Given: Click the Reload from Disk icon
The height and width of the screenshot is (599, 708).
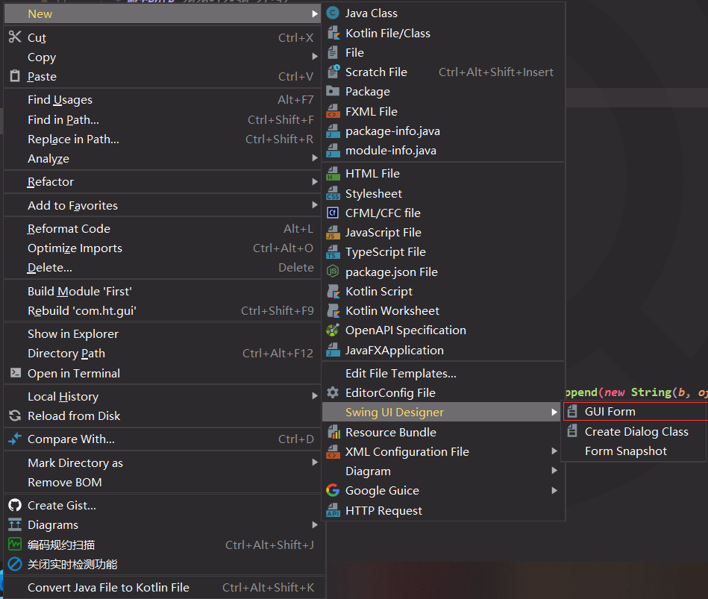Looking at the screenshot, I should (x=15, y=415).
